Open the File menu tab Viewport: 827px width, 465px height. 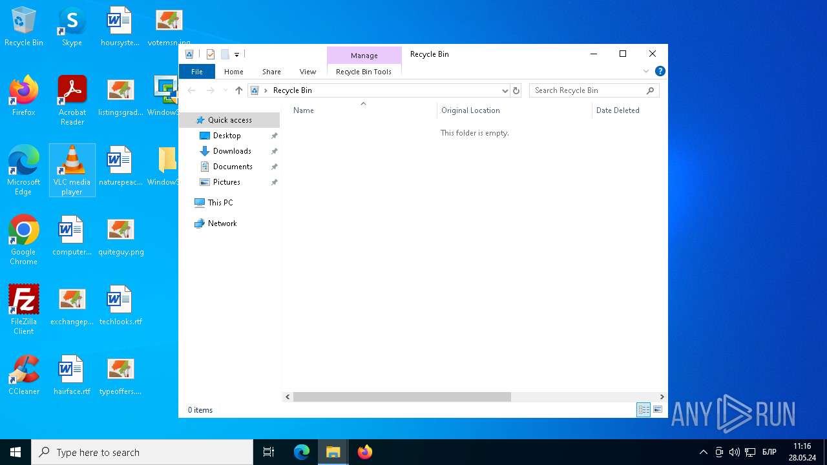196,72
